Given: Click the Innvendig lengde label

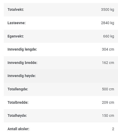Looking at the screenshot, I should pos(22,49).
